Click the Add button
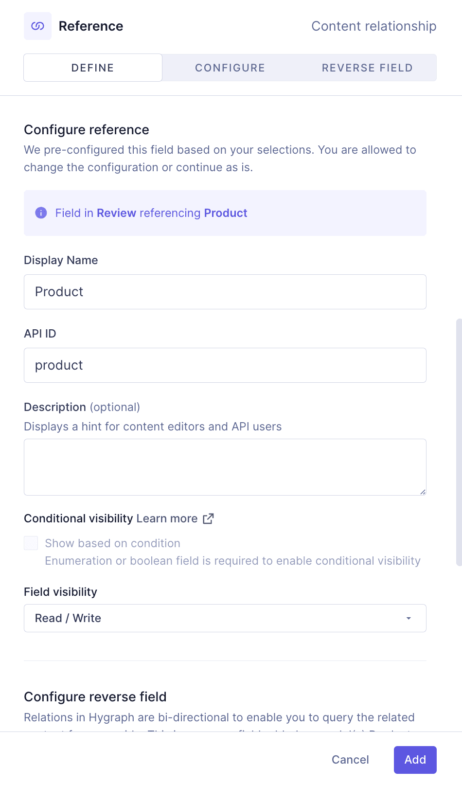This screenshot has height=785, width=462. pyautogui.click(x=415, y=760)
